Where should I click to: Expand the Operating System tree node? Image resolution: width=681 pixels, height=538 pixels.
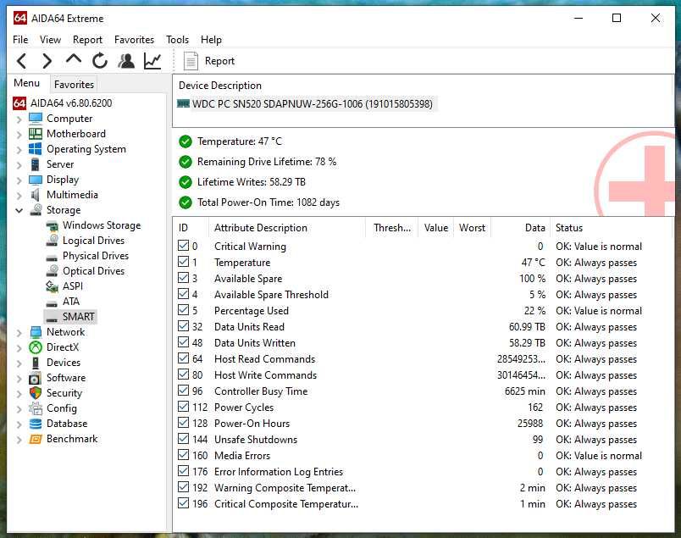(x=19, y=149)
